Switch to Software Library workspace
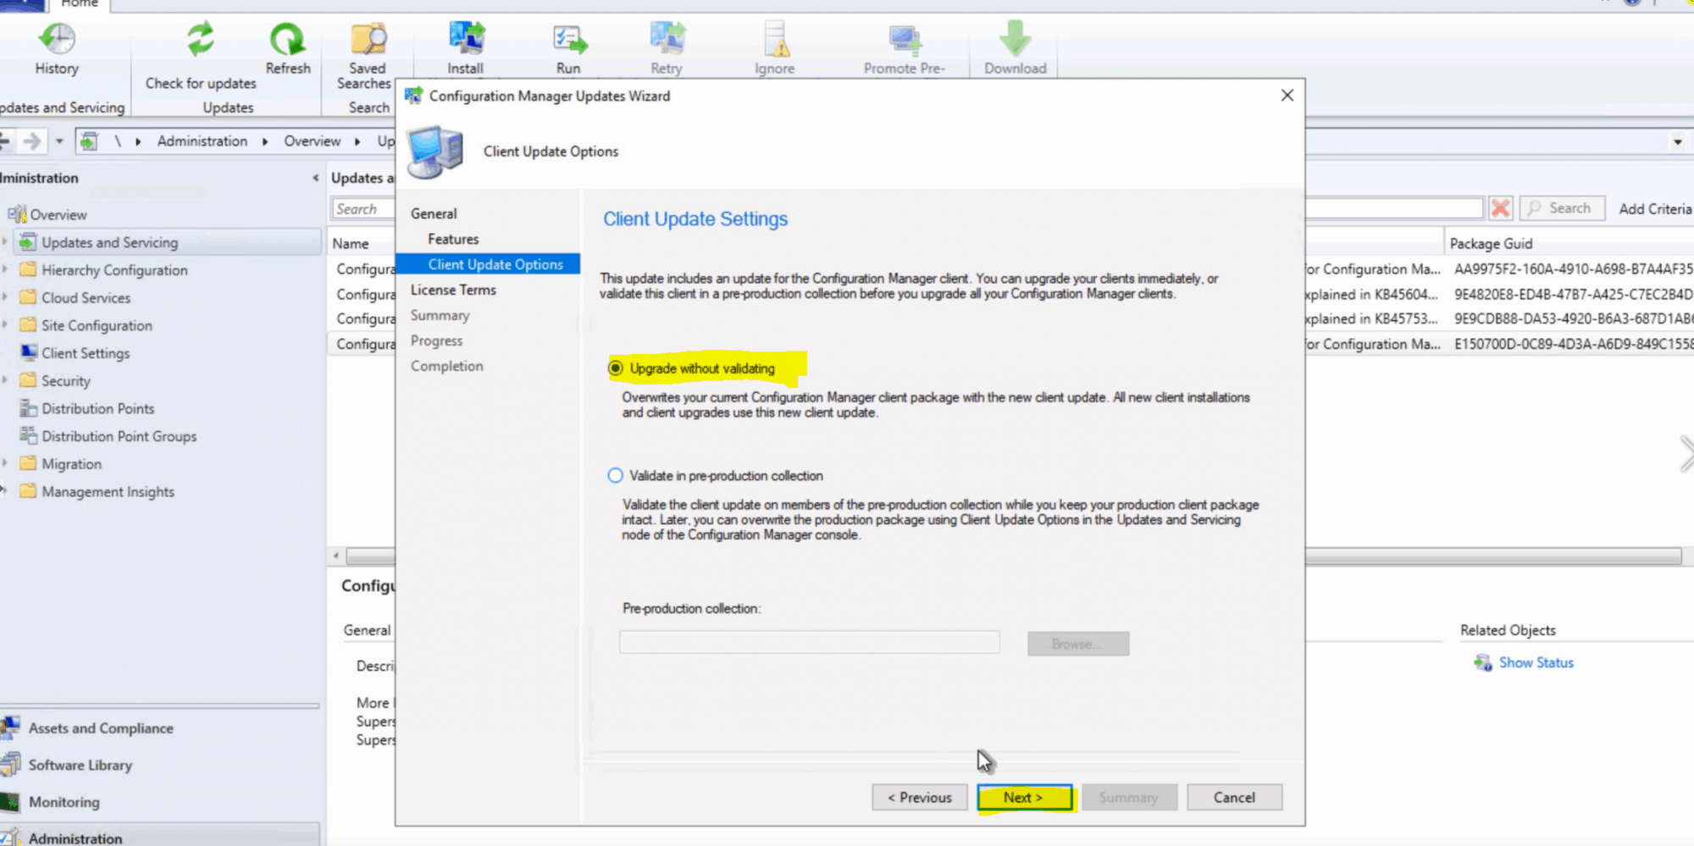Image resolution: width=1694 pixels, height=846 pixels. 80,766
